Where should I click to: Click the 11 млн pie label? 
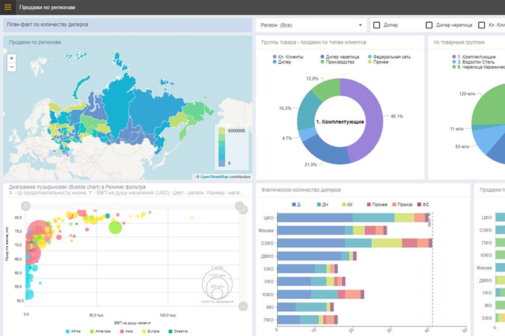(456, 129)
